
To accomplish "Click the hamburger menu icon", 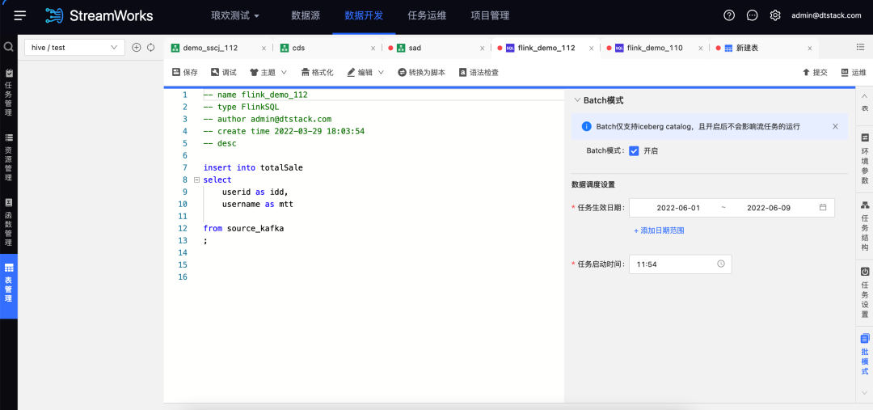I will tap(20, 15).
